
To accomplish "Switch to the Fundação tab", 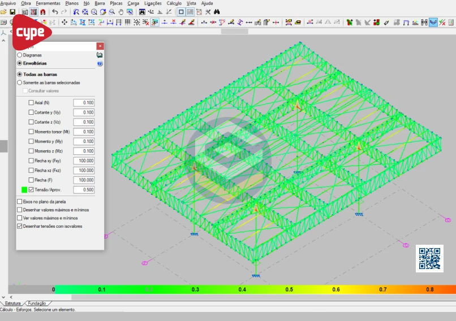I will 37,303.
